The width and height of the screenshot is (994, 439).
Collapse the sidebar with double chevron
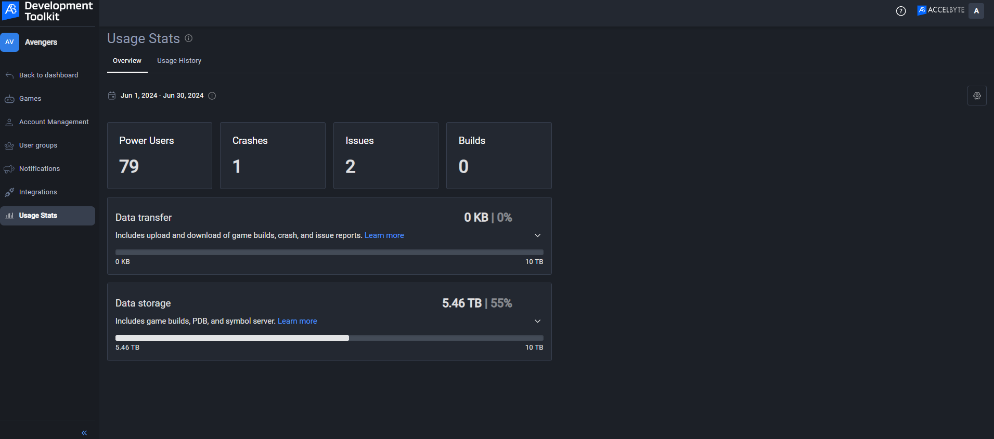coord(84,433)
